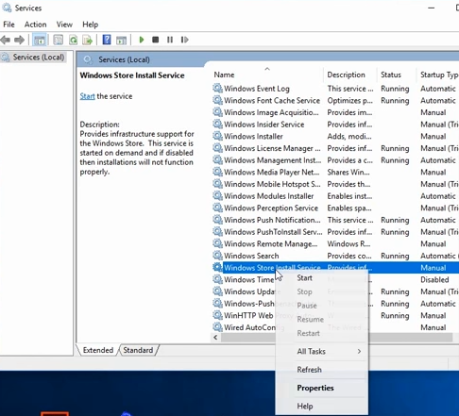Stop service using square stop icon
This screenshot has height=416, width=459.
(156, 40)
